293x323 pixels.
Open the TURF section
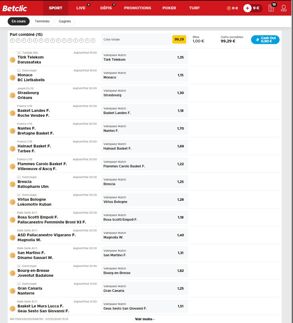194,8
